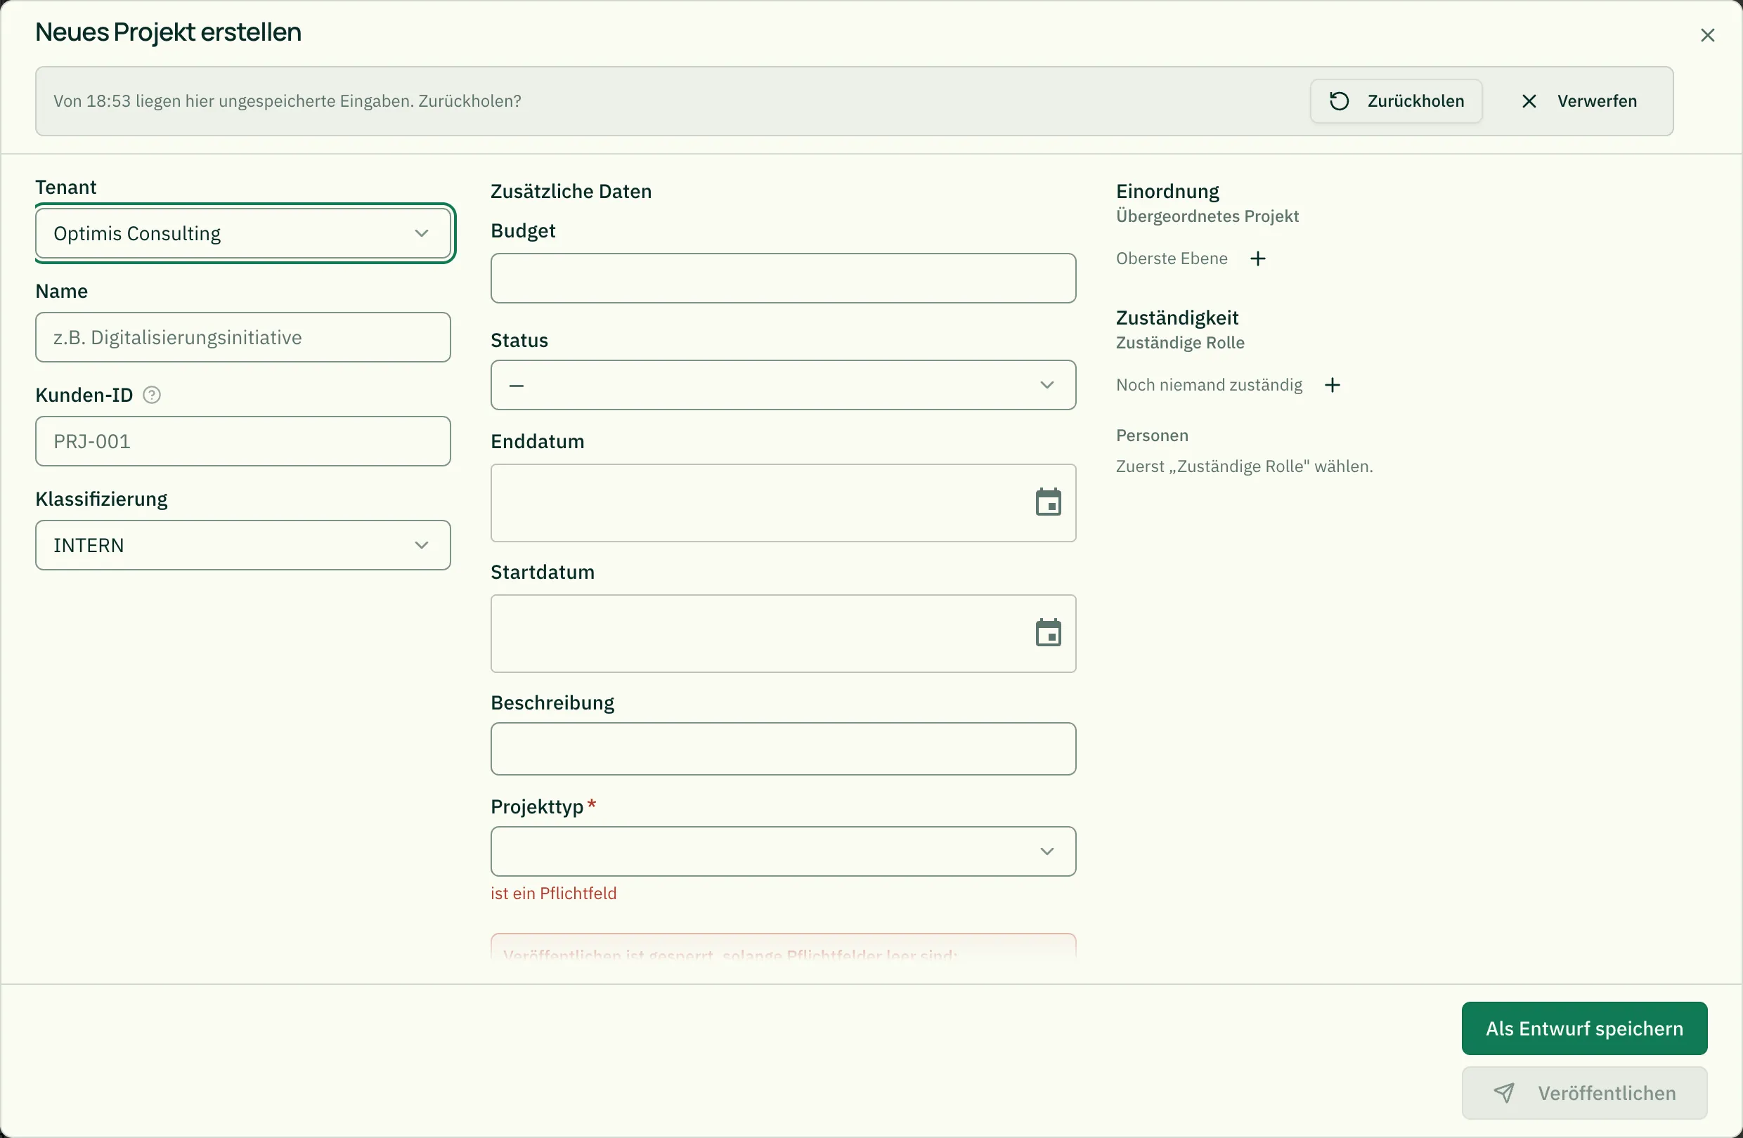Click the Übergeordnetes Projekt label

1207,216
